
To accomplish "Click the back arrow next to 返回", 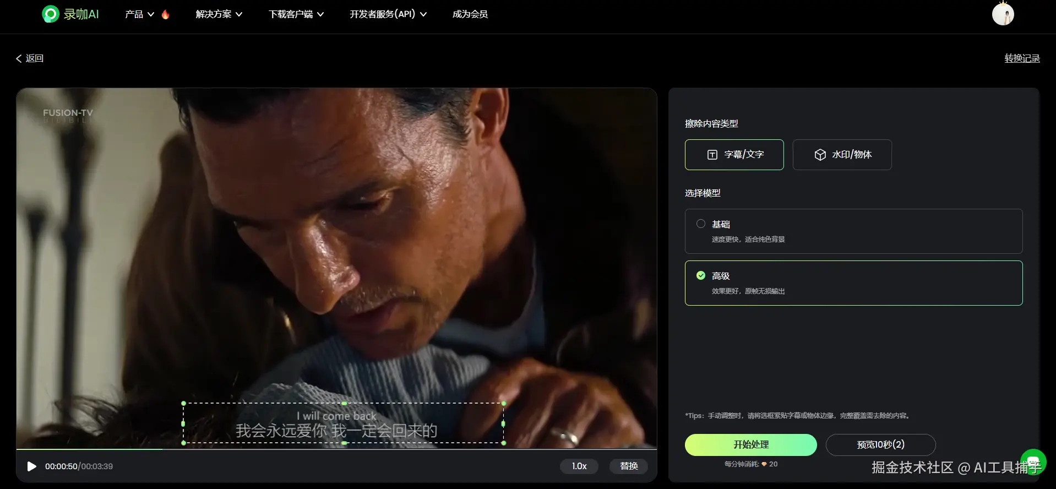I will [x=19, y=58].
